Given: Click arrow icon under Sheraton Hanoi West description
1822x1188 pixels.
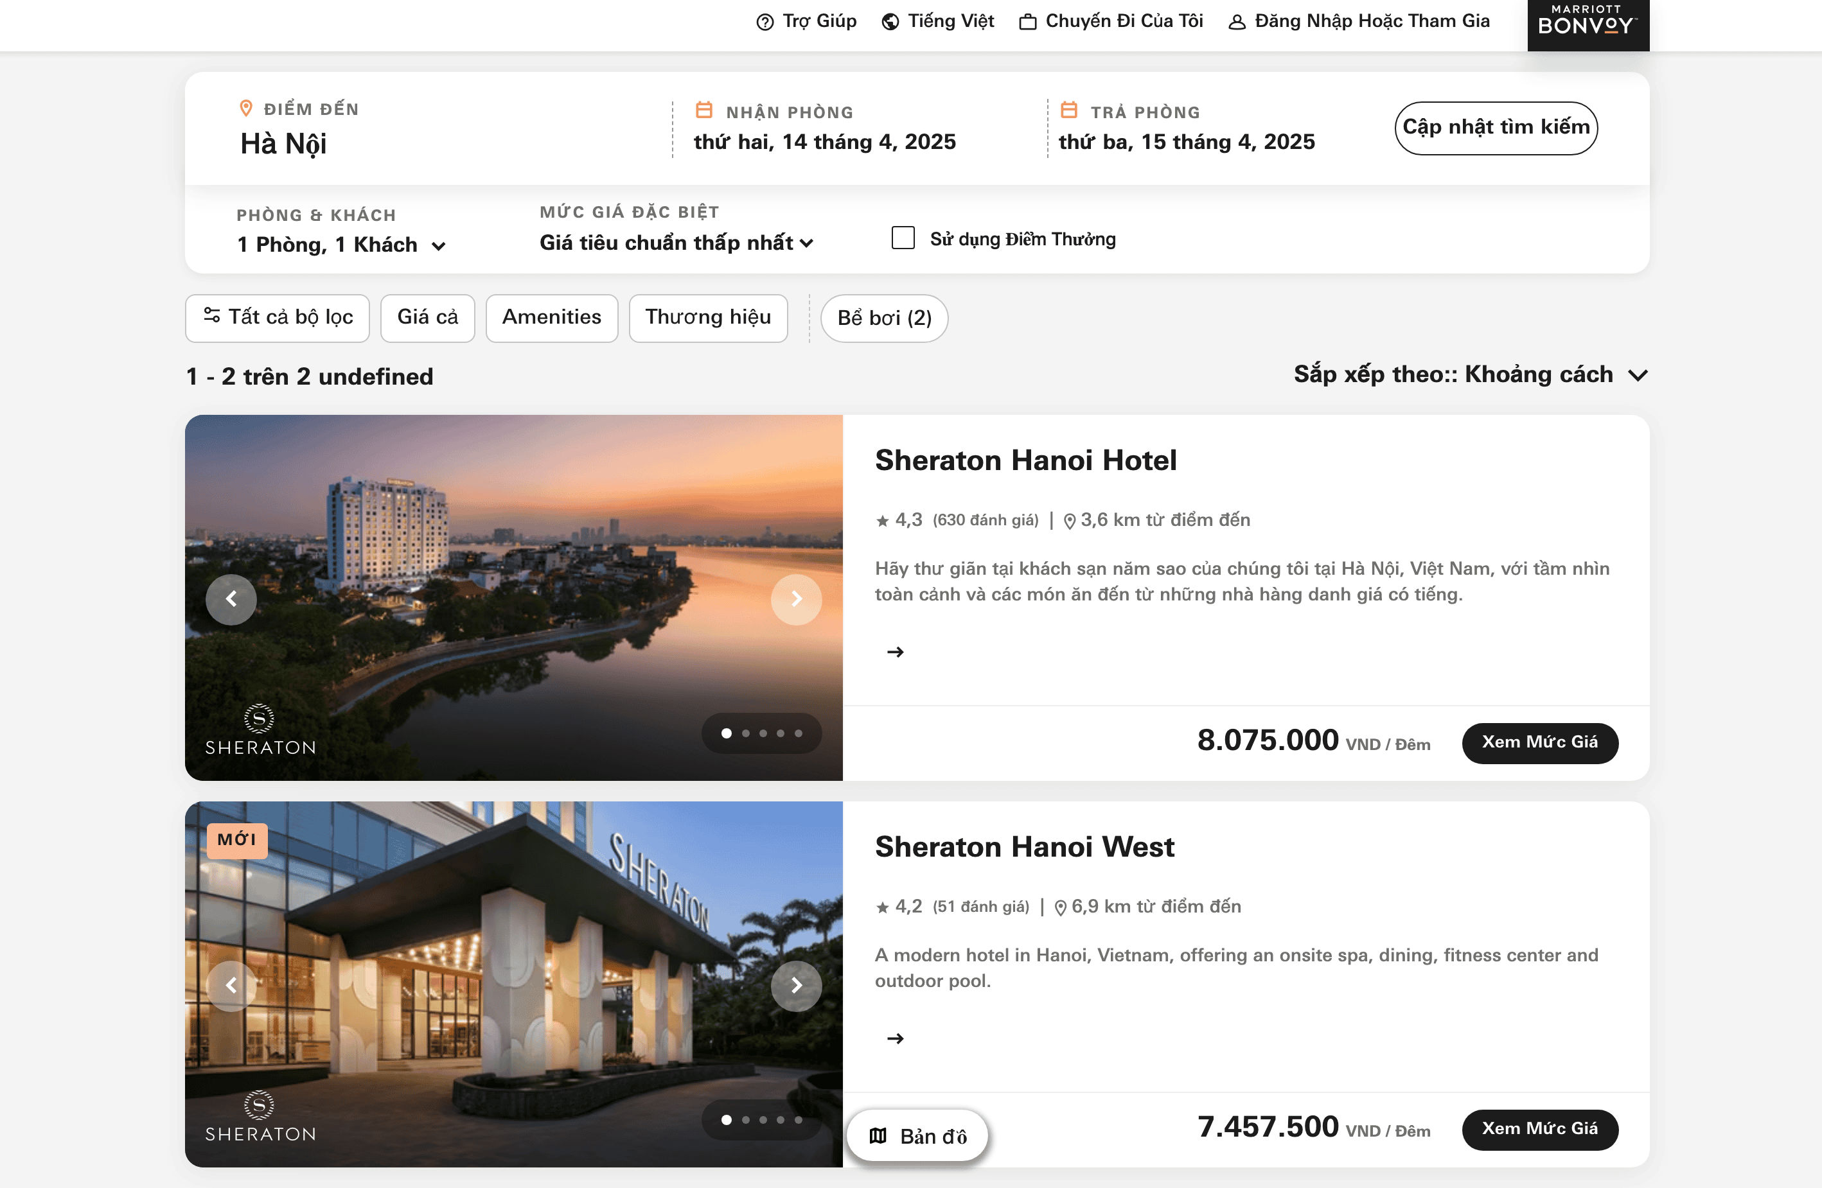Looking at the screenshot, I should pyautogui.click(x=894, y=1038).
